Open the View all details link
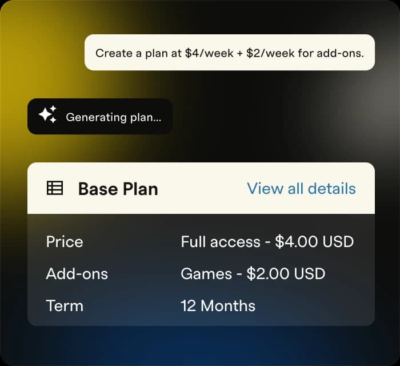This screenshot has height=366, width=400. coord(301,189)
